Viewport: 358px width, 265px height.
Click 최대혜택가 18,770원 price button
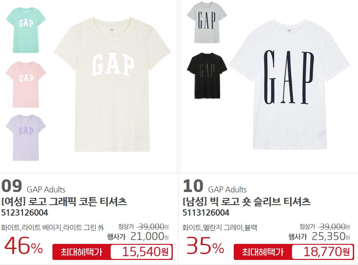(294, 252)
